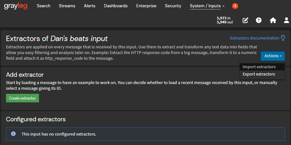Navigate to Streams
291x145 pixels.
click(x=67, y=6)
